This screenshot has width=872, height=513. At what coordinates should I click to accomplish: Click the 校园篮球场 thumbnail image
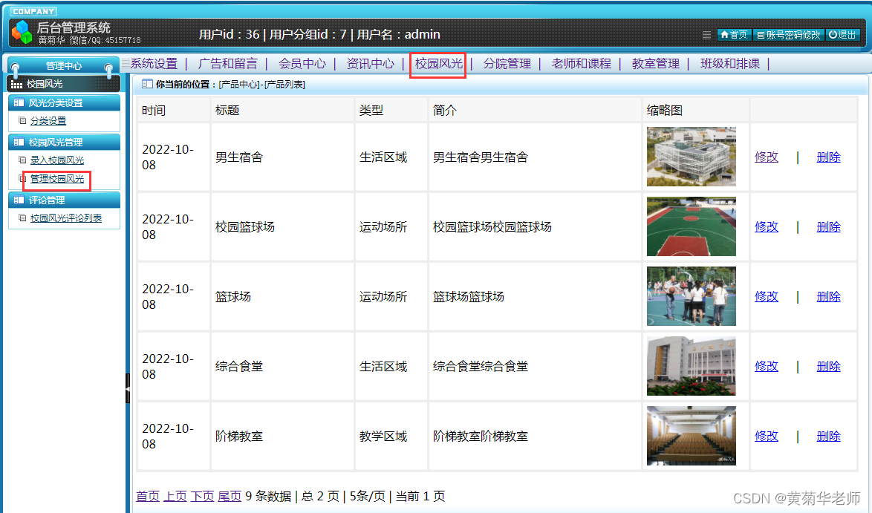(691, 226)
